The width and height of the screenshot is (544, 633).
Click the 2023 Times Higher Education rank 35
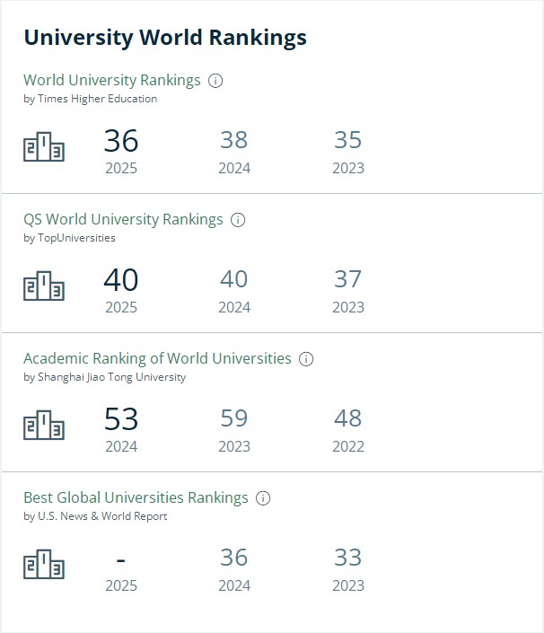pos(348,141)
